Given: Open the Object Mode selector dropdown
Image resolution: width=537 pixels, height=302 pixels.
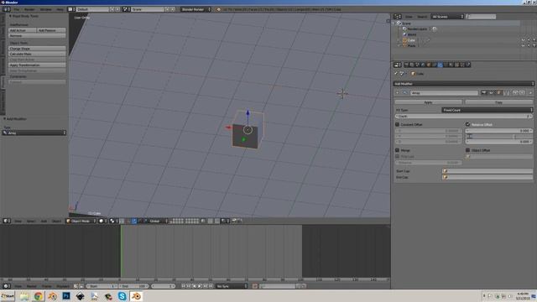Looking at the screenshot, I should (x=81, y=221).
